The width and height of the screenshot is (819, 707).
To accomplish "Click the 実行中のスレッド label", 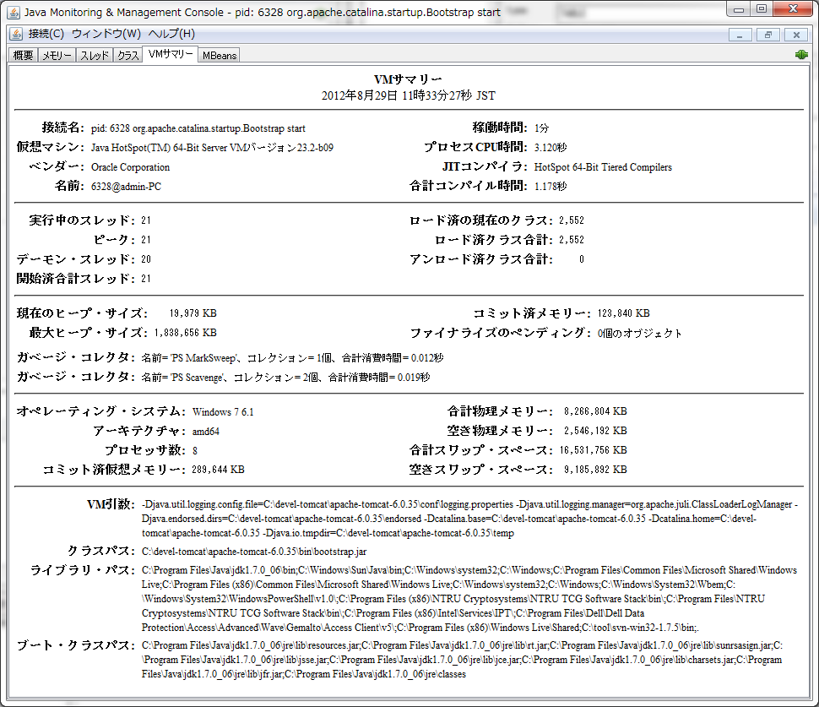I will (83, 220).
